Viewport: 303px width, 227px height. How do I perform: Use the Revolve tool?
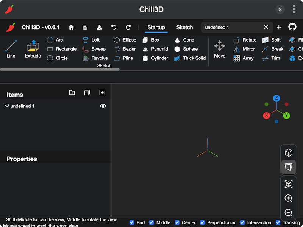coord(95,58)
